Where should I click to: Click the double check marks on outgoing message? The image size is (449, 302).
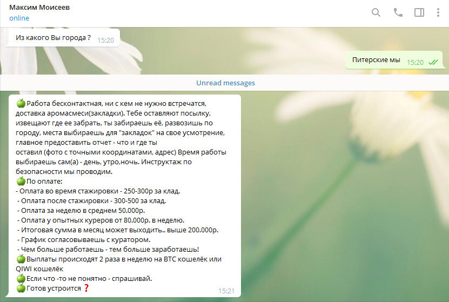click(433, 62)
